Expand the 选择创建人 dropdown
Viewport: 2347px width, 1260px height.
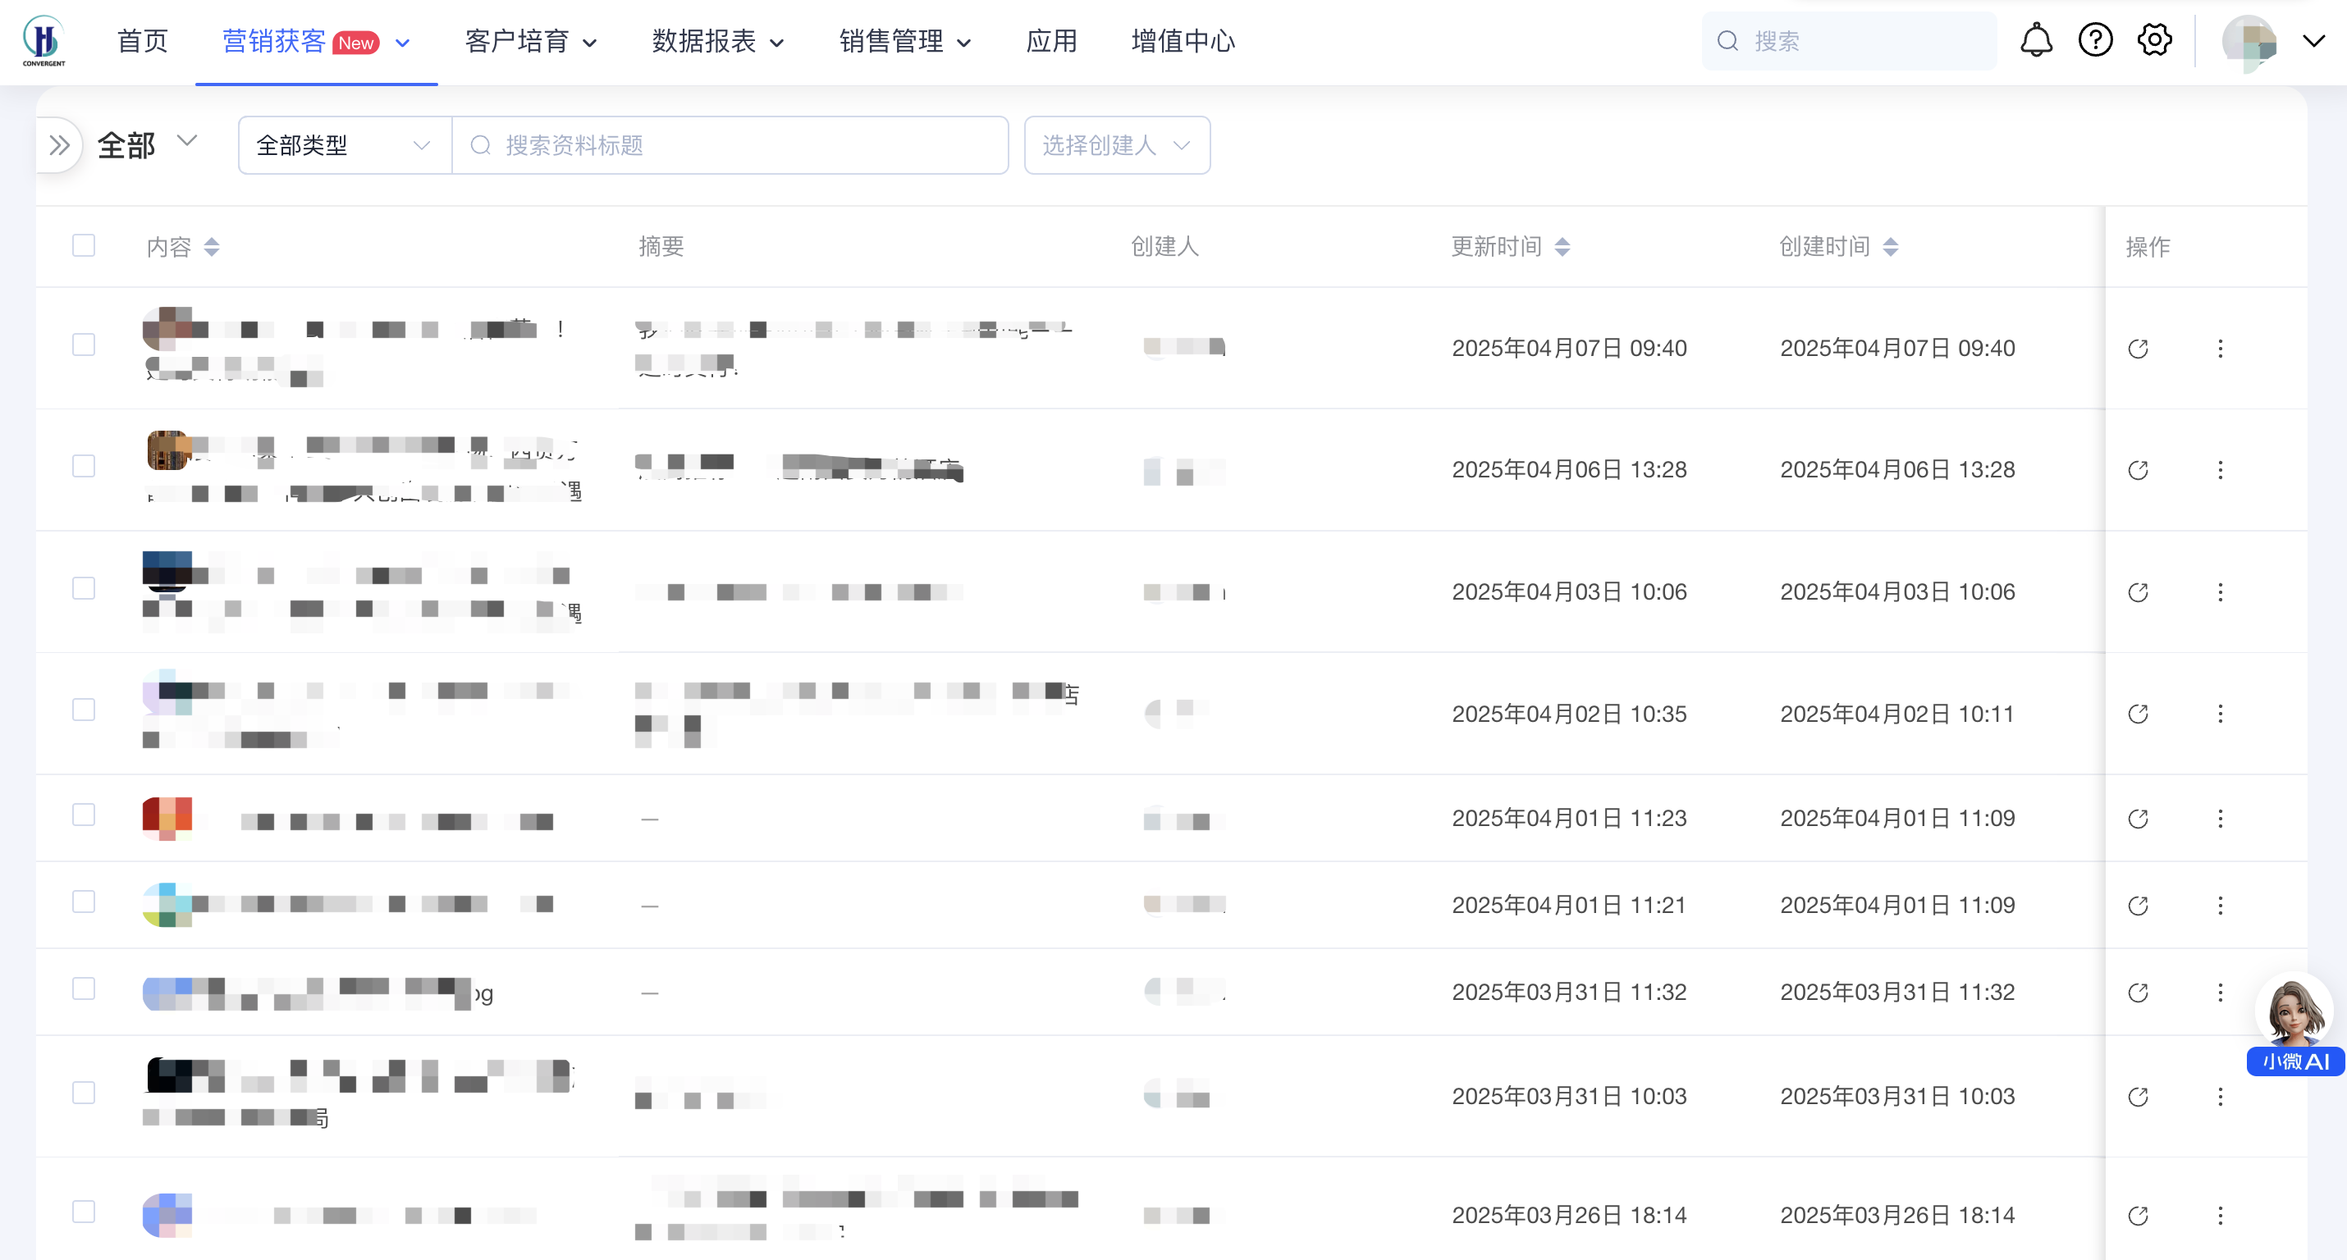pyautogui.click(x=1116, y=145)
